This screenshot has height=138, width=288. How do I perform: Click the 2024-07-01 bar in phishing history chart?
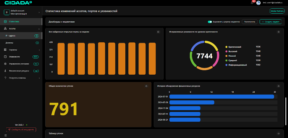coord(221,97)
